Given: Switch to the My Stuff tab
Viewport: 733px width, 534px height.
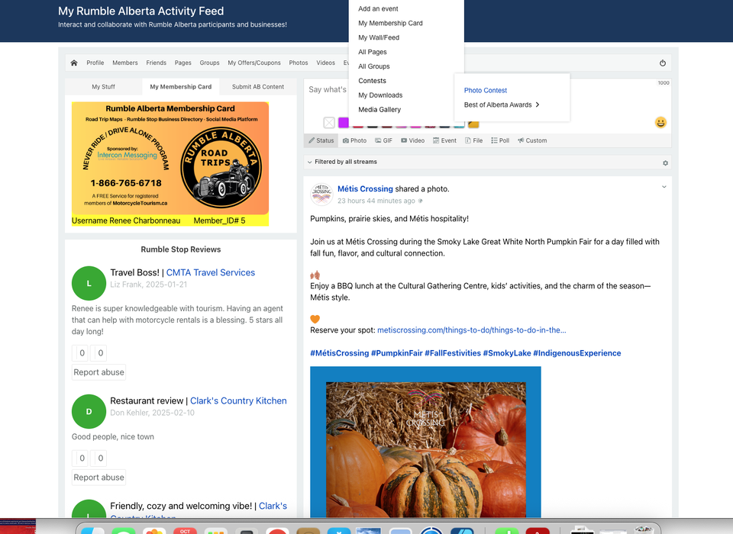Looking at the screenshot, I should pos(103,87).
